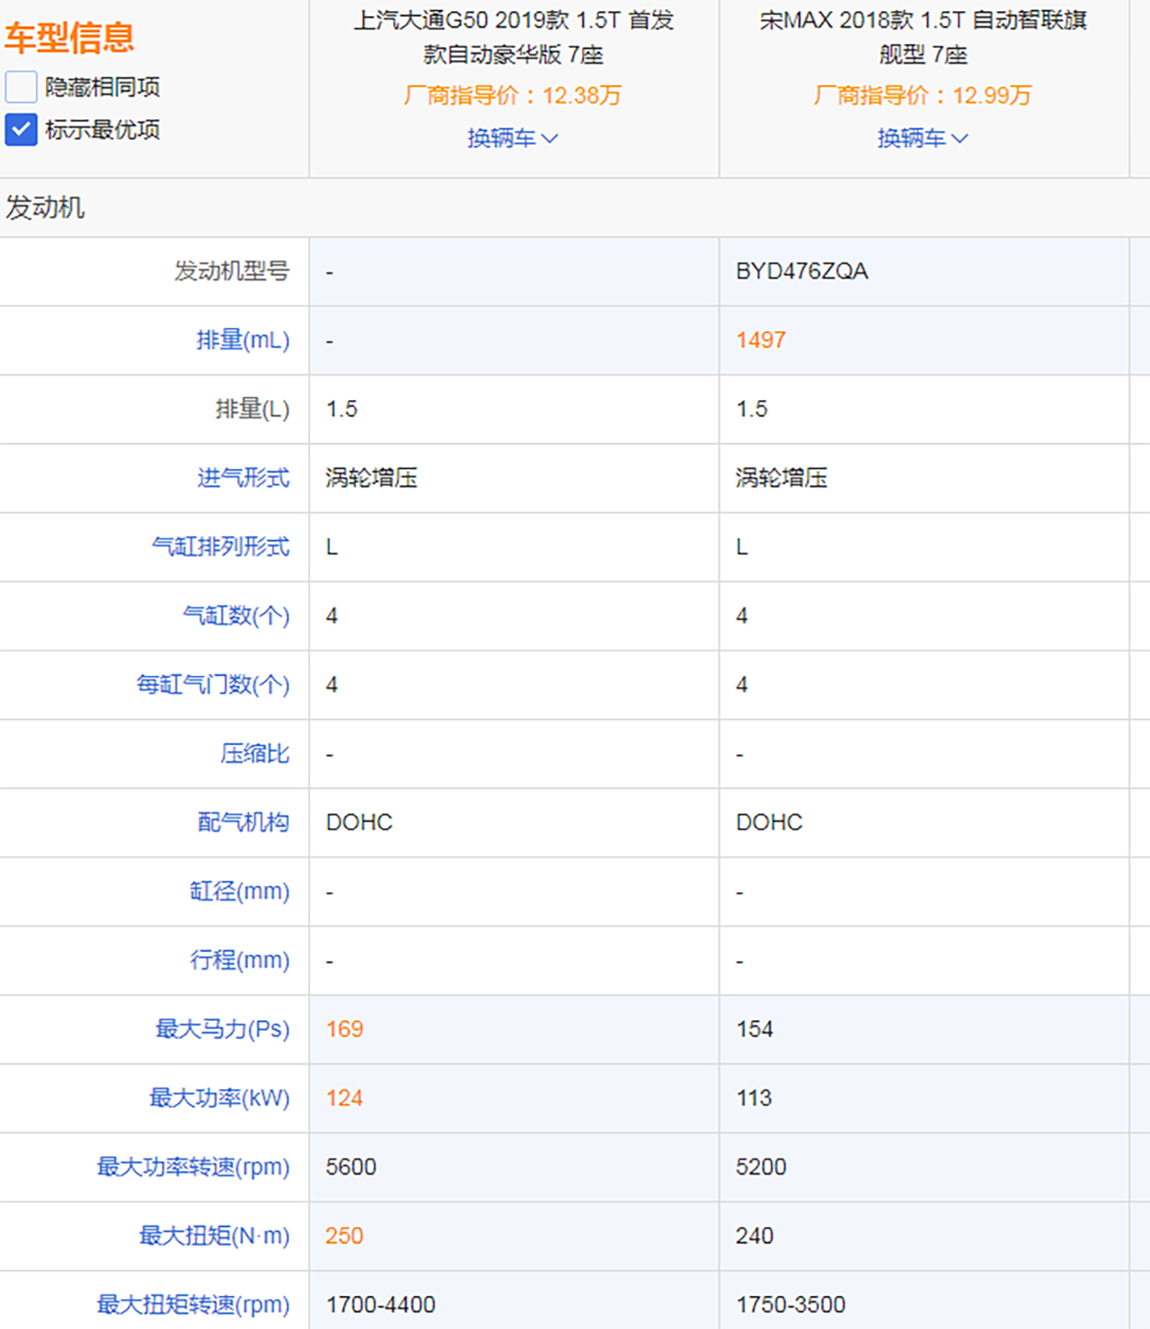This screenshot has height=1329, width=1150.
Task: Click the 113 kW value
Action: 753,1098
